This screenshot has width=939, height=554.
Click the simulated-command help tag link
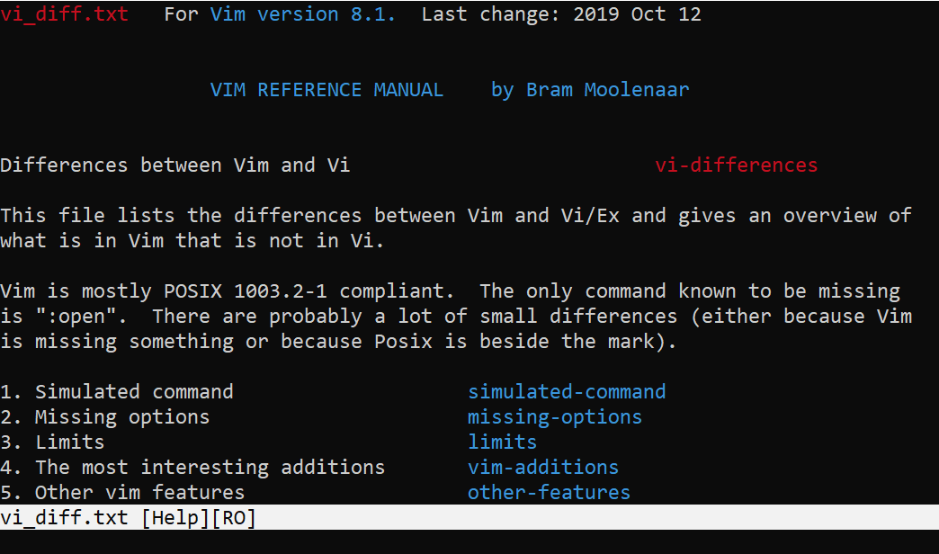(x=567, y=392)
